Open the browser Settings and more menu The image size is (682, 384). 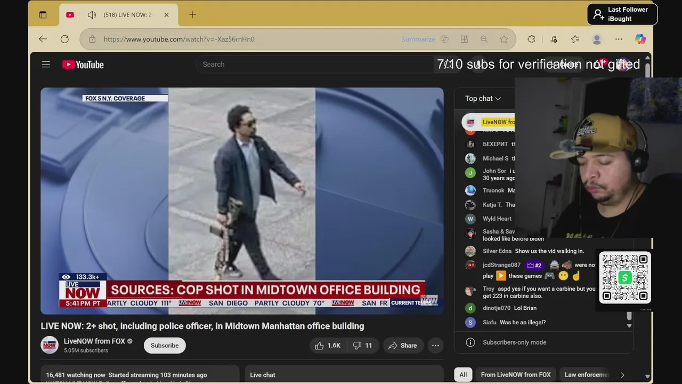[x=619, y=39]
